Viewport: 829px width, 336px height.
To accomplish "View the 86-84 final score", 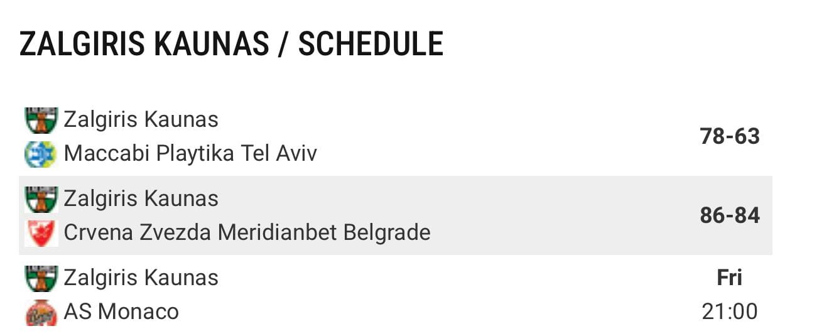I will point(730,215).
